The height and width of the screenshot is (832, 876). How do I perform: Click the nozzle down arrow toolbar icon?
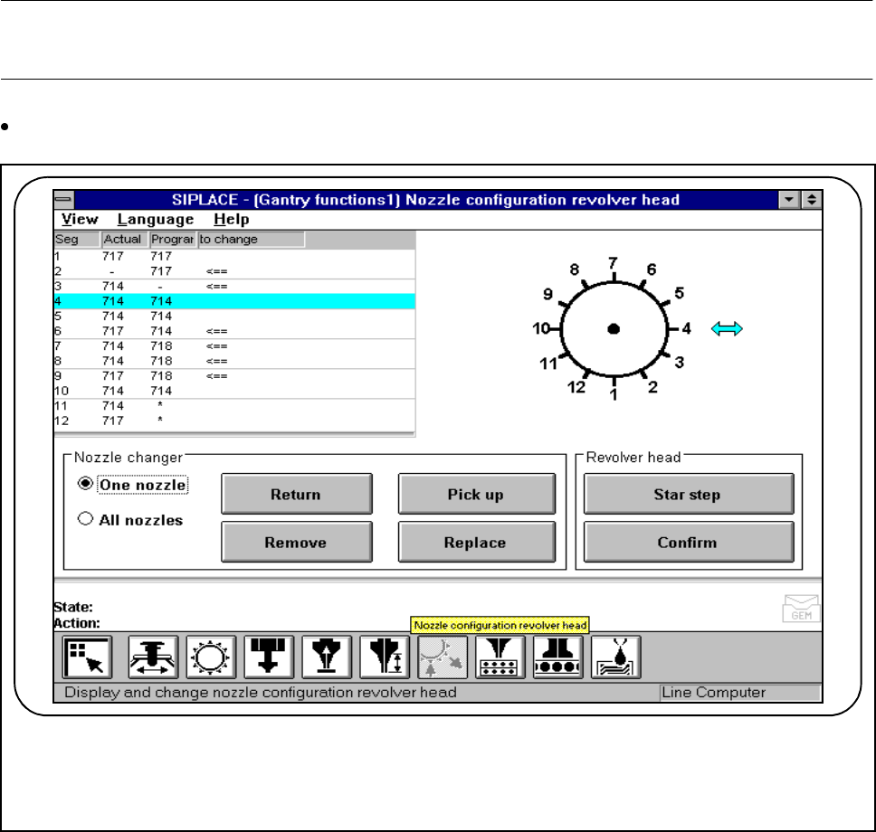[269, 657]
